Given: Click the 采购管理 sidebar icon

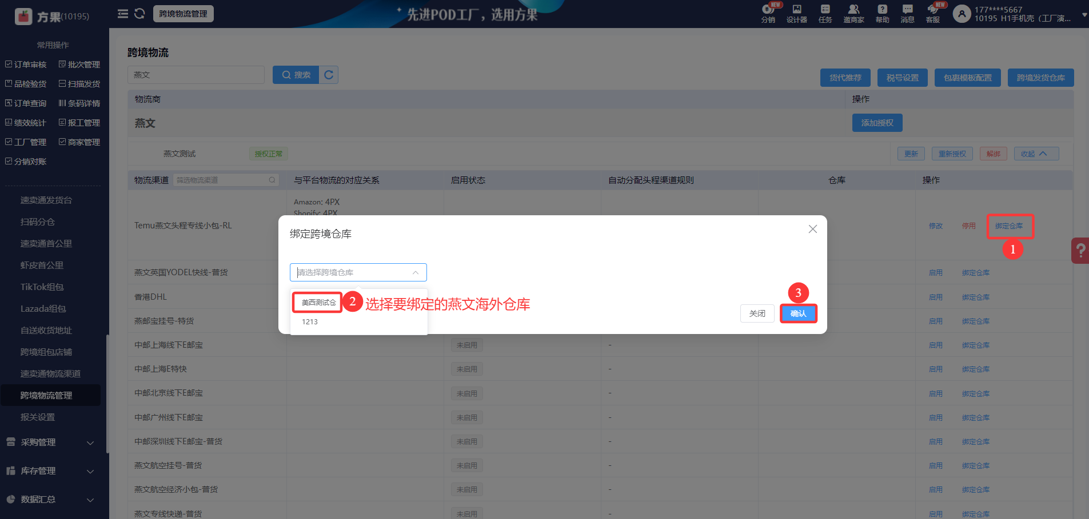Looking at the screenshot, I should point(10,442).
